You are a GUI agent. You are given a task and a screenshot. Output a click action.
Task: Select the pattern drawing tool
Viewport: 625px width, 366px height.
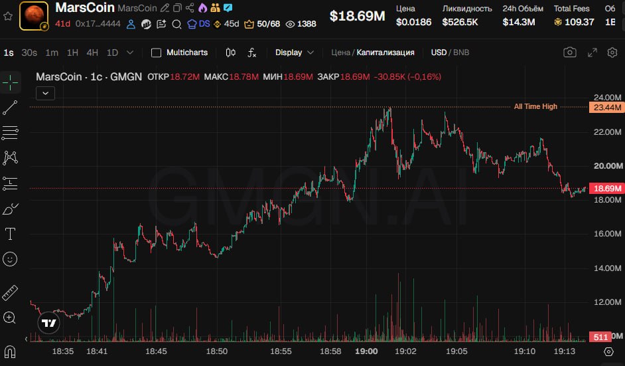tap(11, 158)
